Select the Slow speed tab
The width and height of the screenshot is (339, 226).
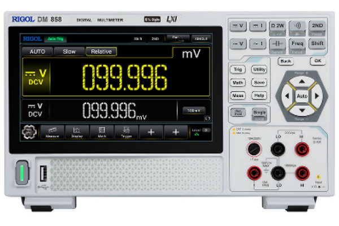(x=69, y=51)
